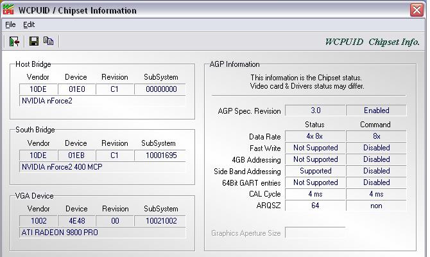Select Host Bridge subsystem 00000000
Viewport: 430px width, 257px height.
point(160,89)
